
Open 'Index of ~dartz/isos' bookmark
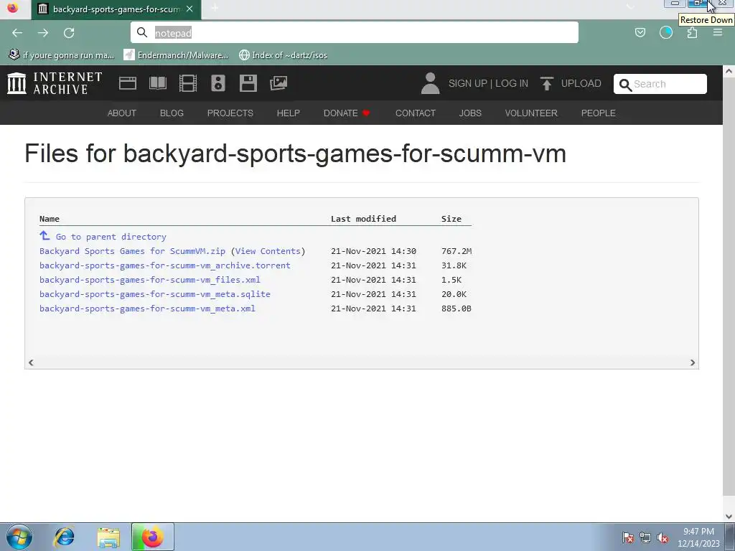[x=283, y=55]
